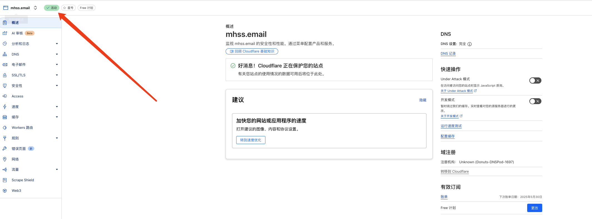592x219 pixels.
Task: Click the 关于开发模式 link text
Action: [x=450, y=116]
